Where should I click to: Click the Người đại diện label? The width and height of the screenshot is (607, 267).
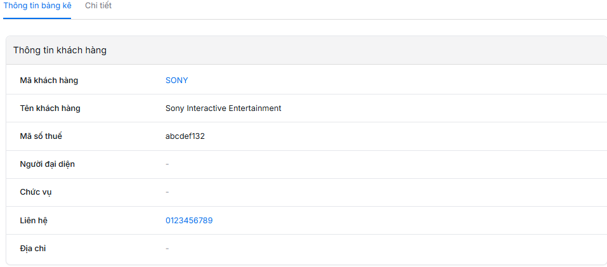[48, 164]
